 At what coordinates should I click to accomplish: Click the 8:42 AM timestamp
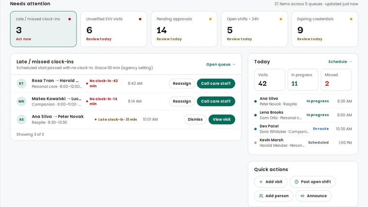click(x=135, y=83)
